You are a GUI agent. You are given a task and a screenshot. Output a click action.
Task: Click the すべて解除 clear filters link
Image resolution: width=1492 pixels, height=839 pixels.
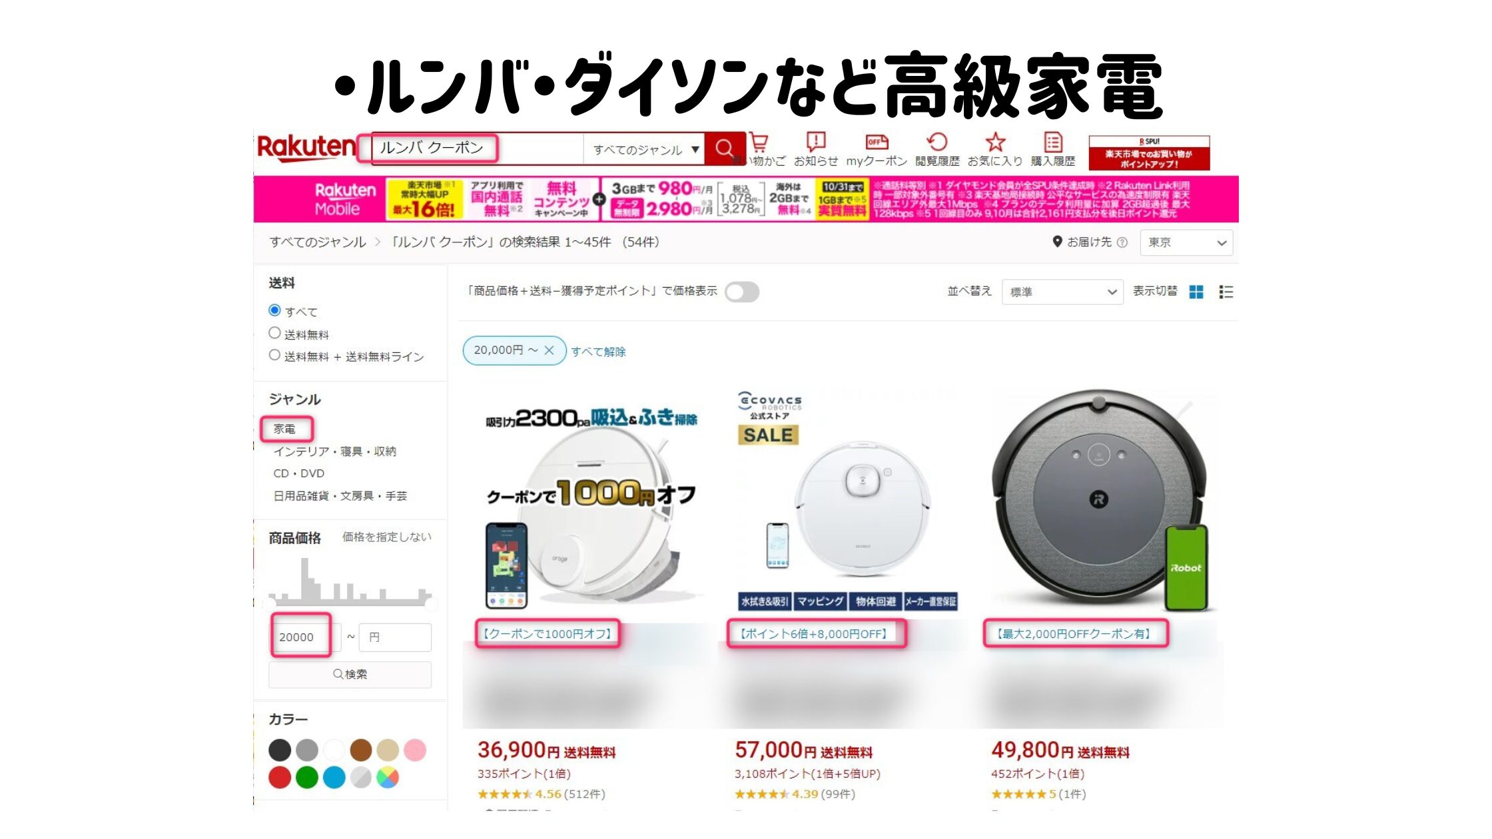coord(598,352)
